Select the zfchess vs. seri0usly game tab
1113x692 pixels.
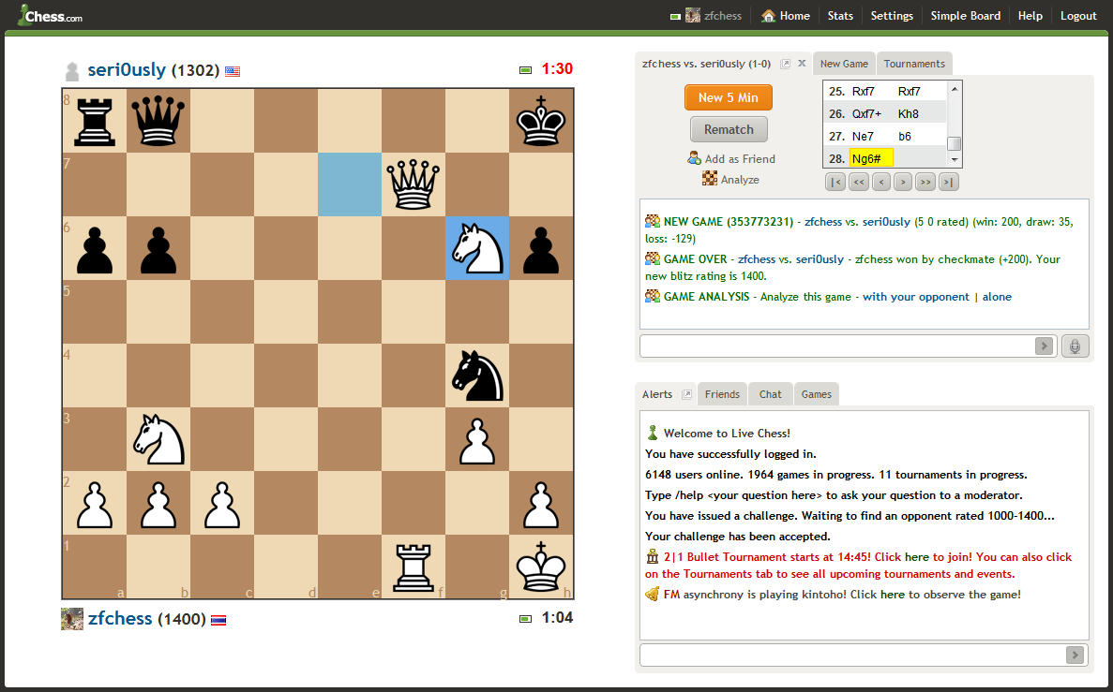click(706, 64)
